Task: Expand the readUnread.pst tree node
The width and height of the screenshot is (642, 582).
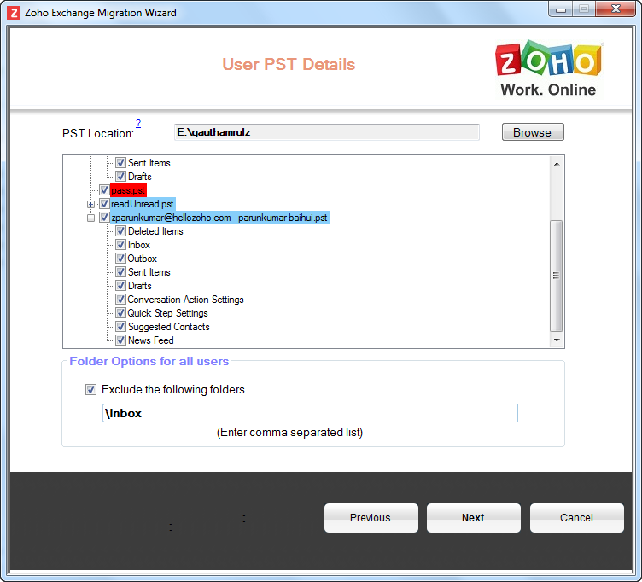Action: pos(90,204)
